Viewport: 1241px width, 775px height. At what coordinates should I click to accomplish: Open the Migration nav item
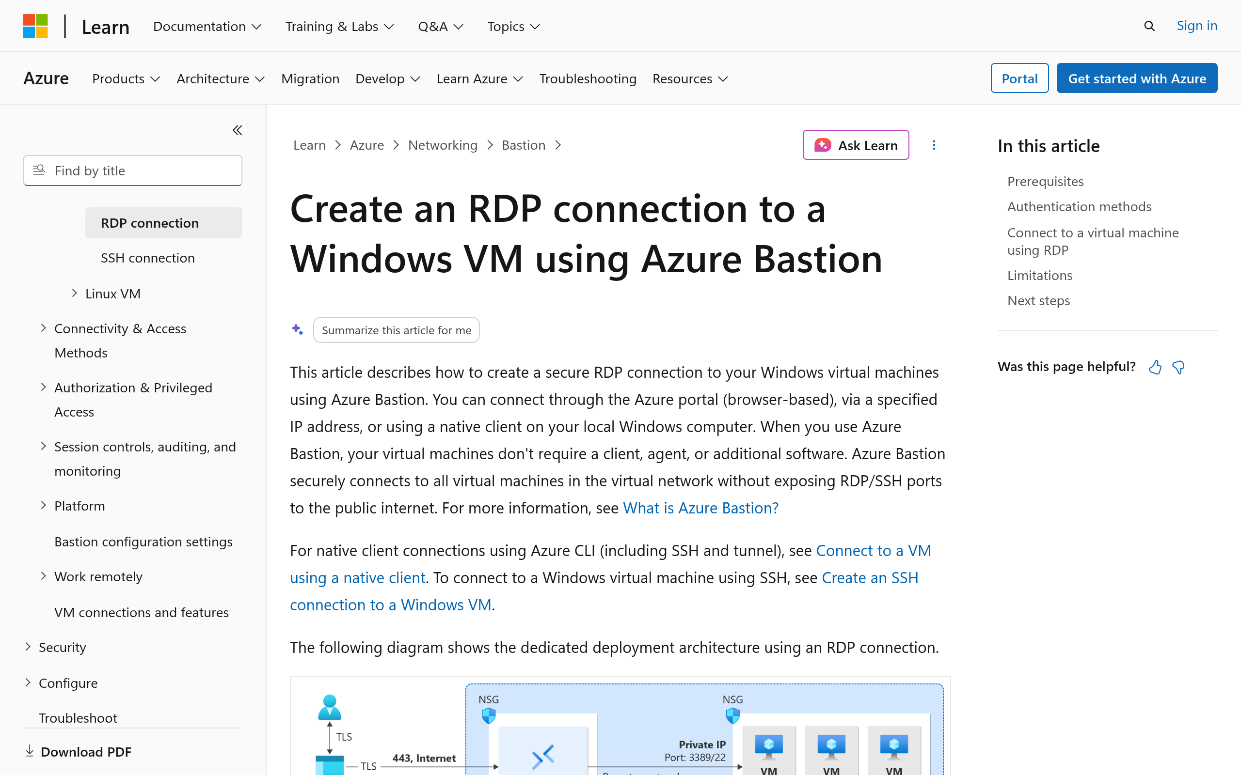[x=310, y=78]
